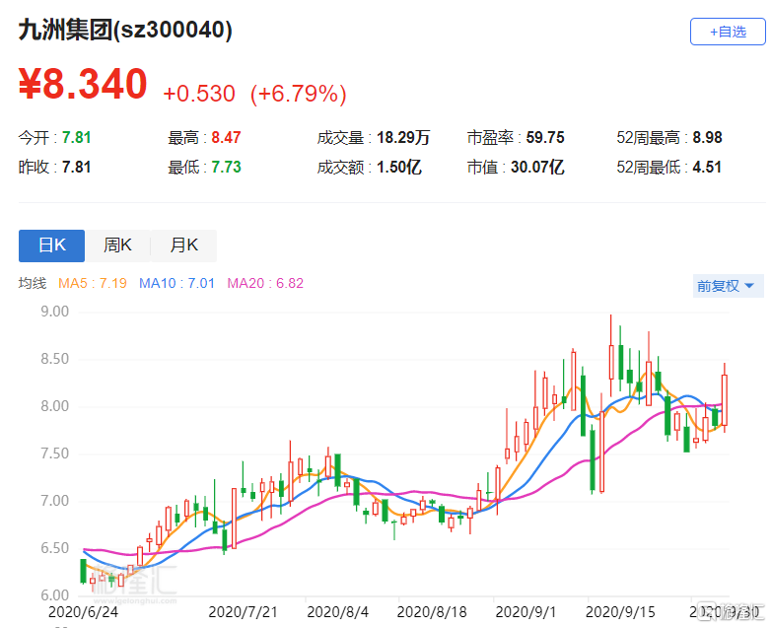This screenshot has width=771, height=628.
Task: Click the daily low value 7.73
Action: [x=226, y=168]
